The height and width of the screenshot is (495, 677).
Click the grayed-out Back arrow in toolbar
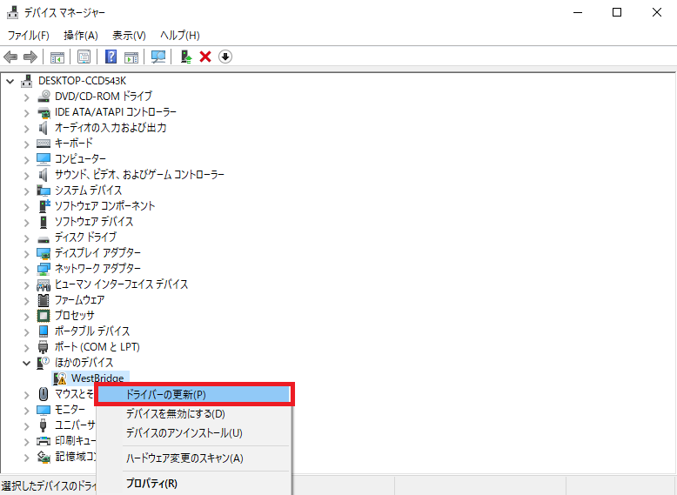click(10, 57)
